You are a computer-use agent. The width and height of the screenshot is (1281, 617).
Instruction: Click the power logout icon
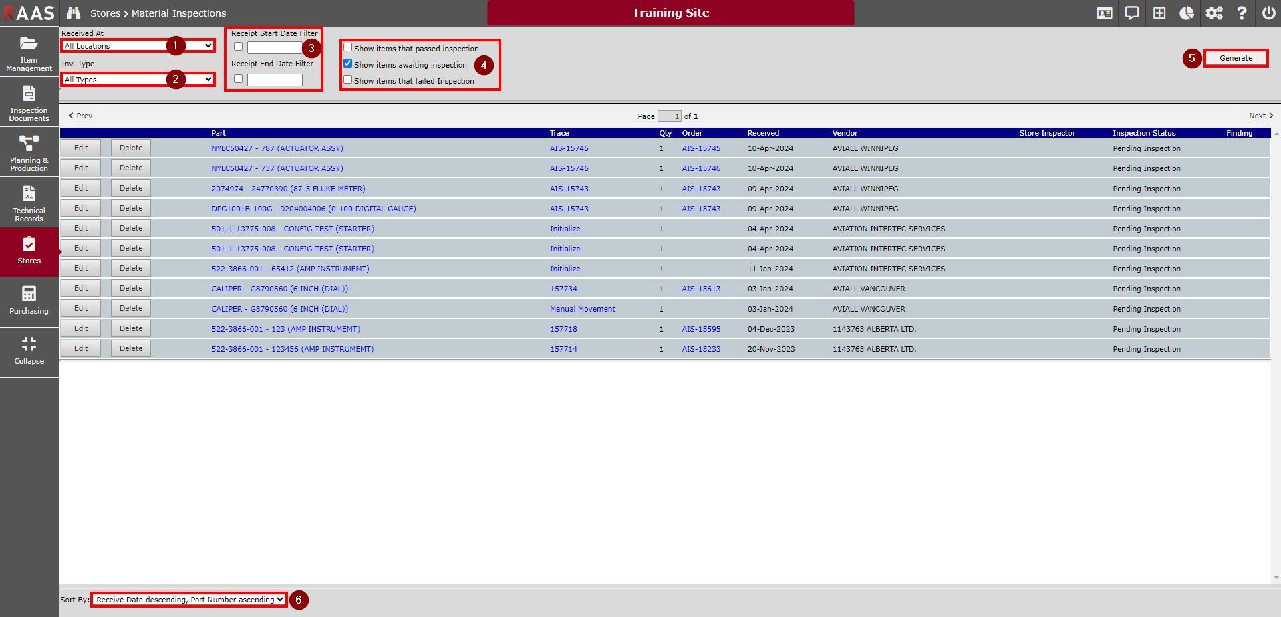click(x=1268, y=13)
